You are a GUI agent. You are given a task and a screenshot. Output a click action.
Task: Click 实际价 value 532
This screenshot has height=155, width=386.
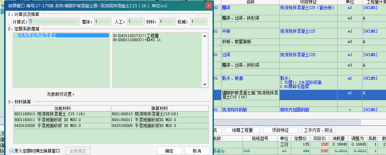pyautogui.click(x=320, y=151)
